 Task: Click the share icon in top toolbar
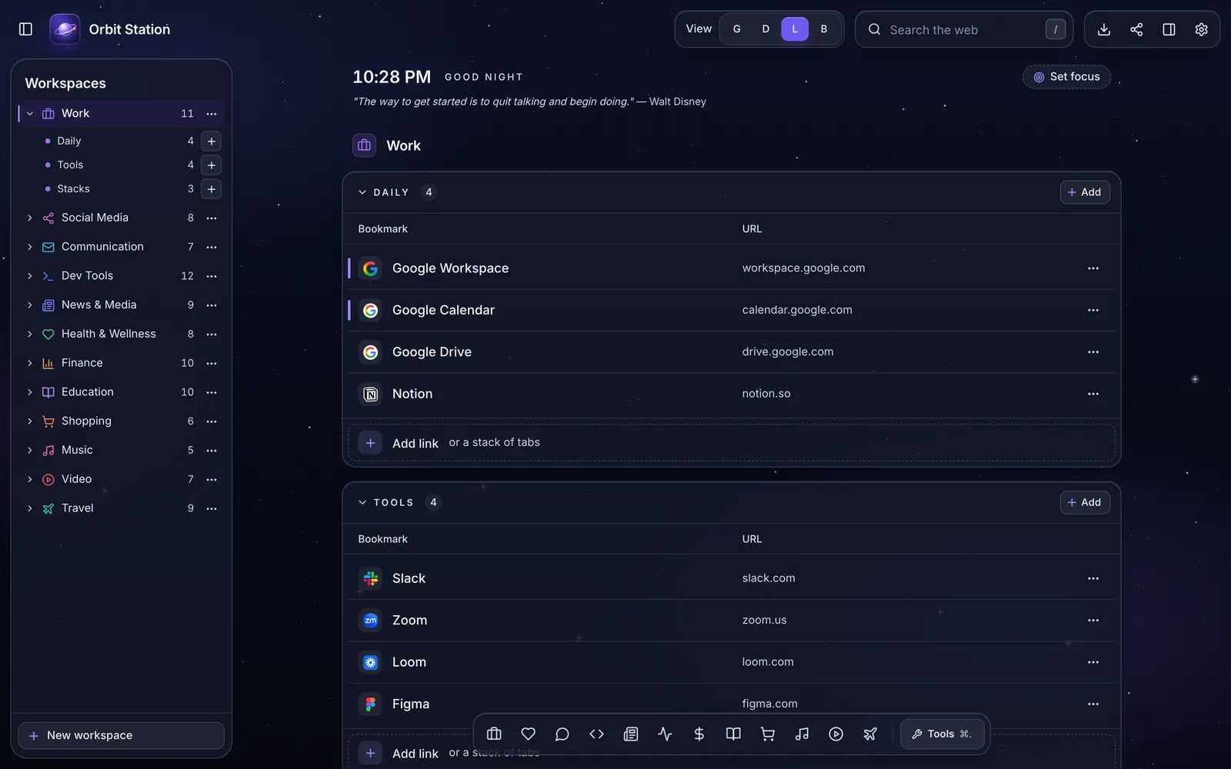[x=1136, y=29]
